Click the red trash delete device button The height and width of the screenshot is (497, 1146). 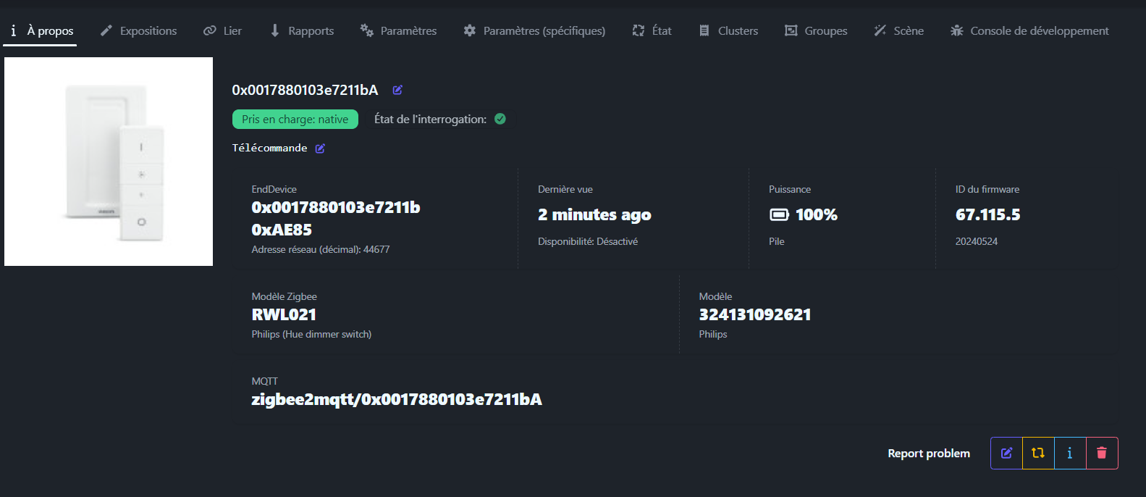click(1102, 453)
